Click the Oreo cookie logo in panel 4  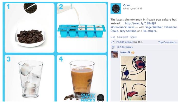tap(100, 98)
